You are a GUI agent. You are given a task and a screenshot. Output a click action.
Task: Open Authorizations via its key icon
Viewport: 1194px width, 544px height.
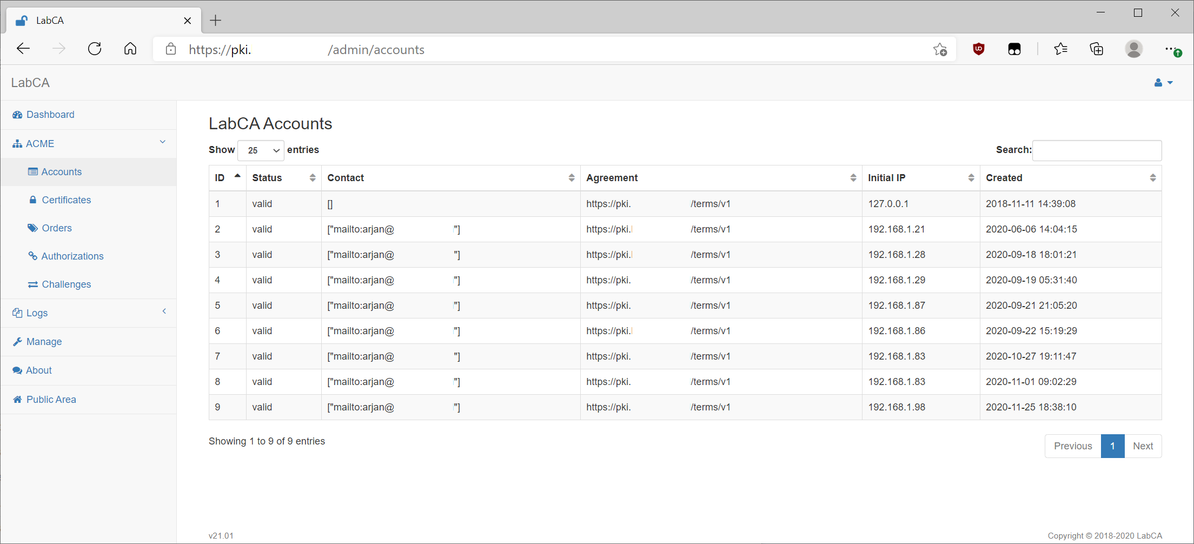pyautogui.click(x=33, y=256)
